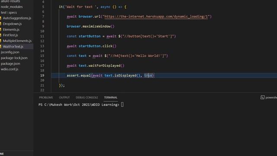Click 'startButton.click()' on line 13
The image size is (277, 156).
click(97, 46)
